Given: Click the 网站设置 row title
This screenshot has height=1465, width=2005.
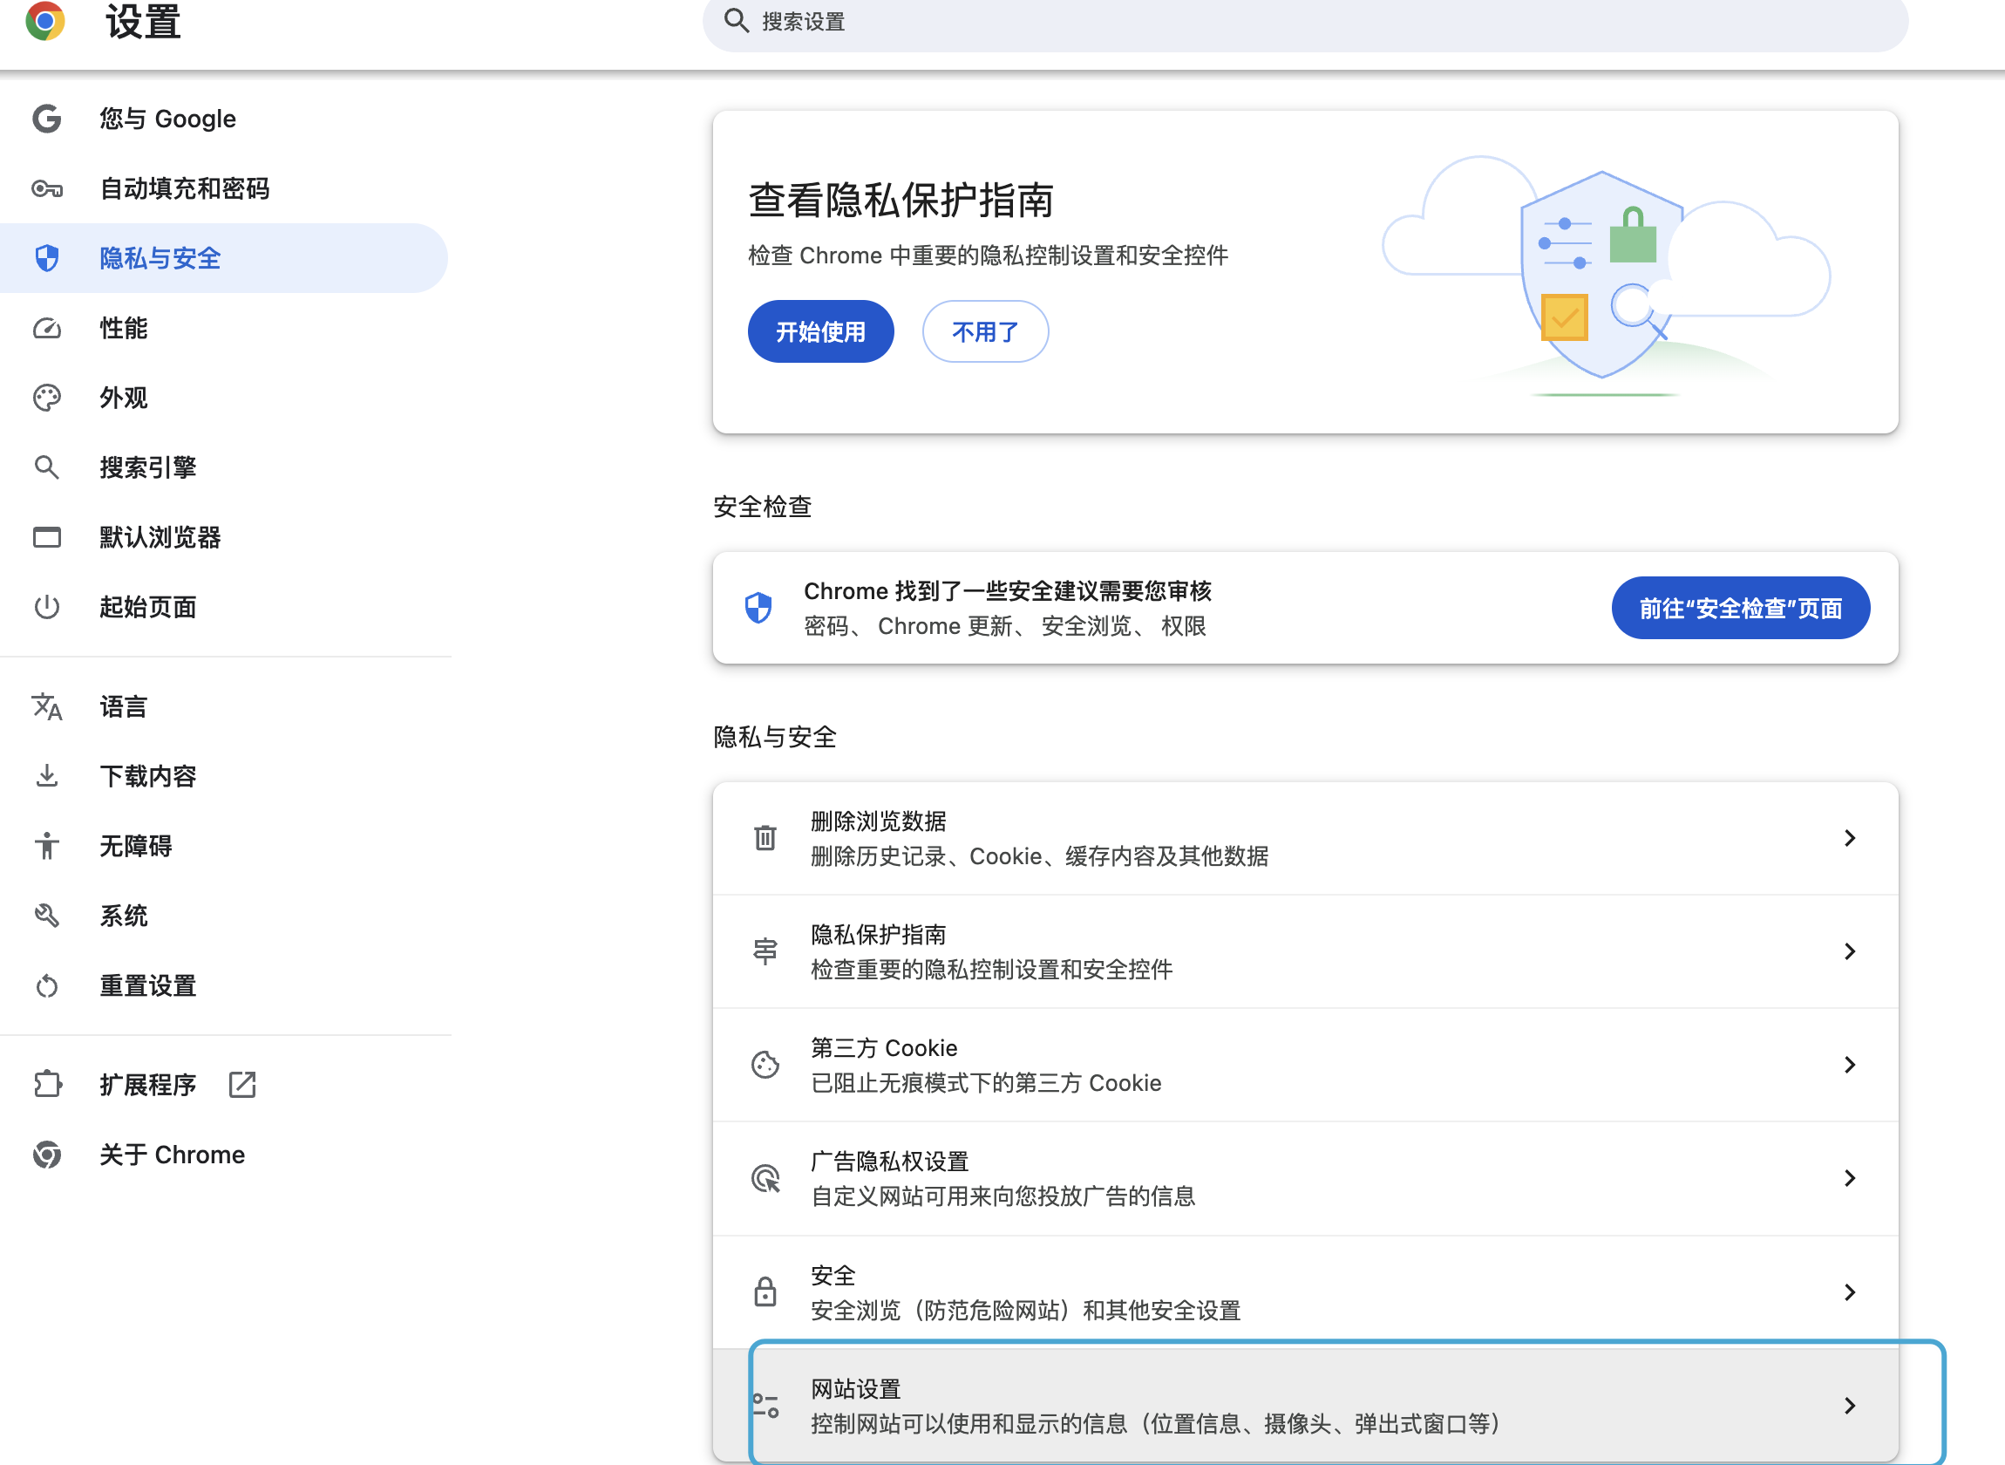Looking at the screenshot, I should (855, 1389).
